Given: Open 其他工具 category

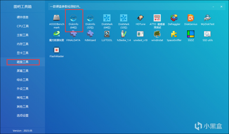Looking at the screenshot, I should click(22, 106).
